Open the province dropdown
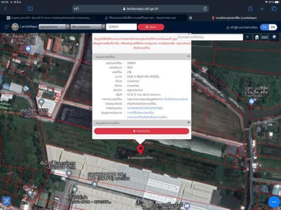Viewport: 281px width, 210px height. [54, 27]
